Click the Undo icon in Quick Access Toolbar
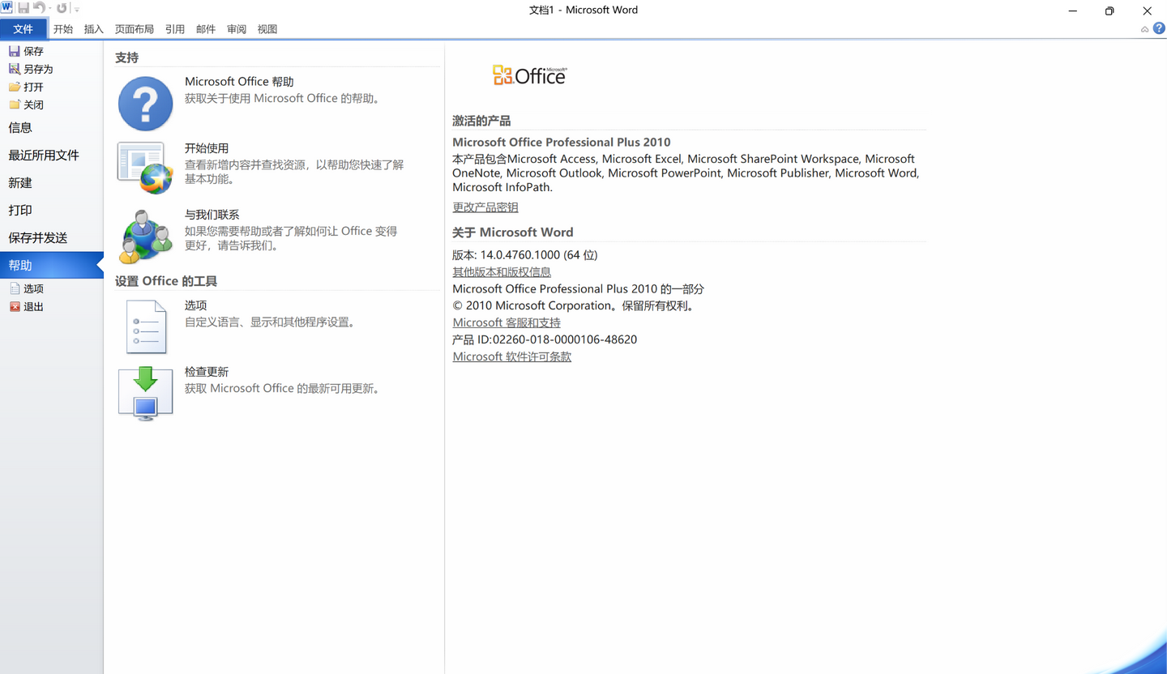This screenshot has height=674, width=1167. 39,8
